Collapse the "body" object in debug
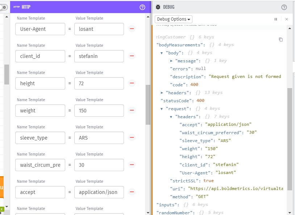The image size is (295, 215). pyautogui.click(x=161, y=53)
